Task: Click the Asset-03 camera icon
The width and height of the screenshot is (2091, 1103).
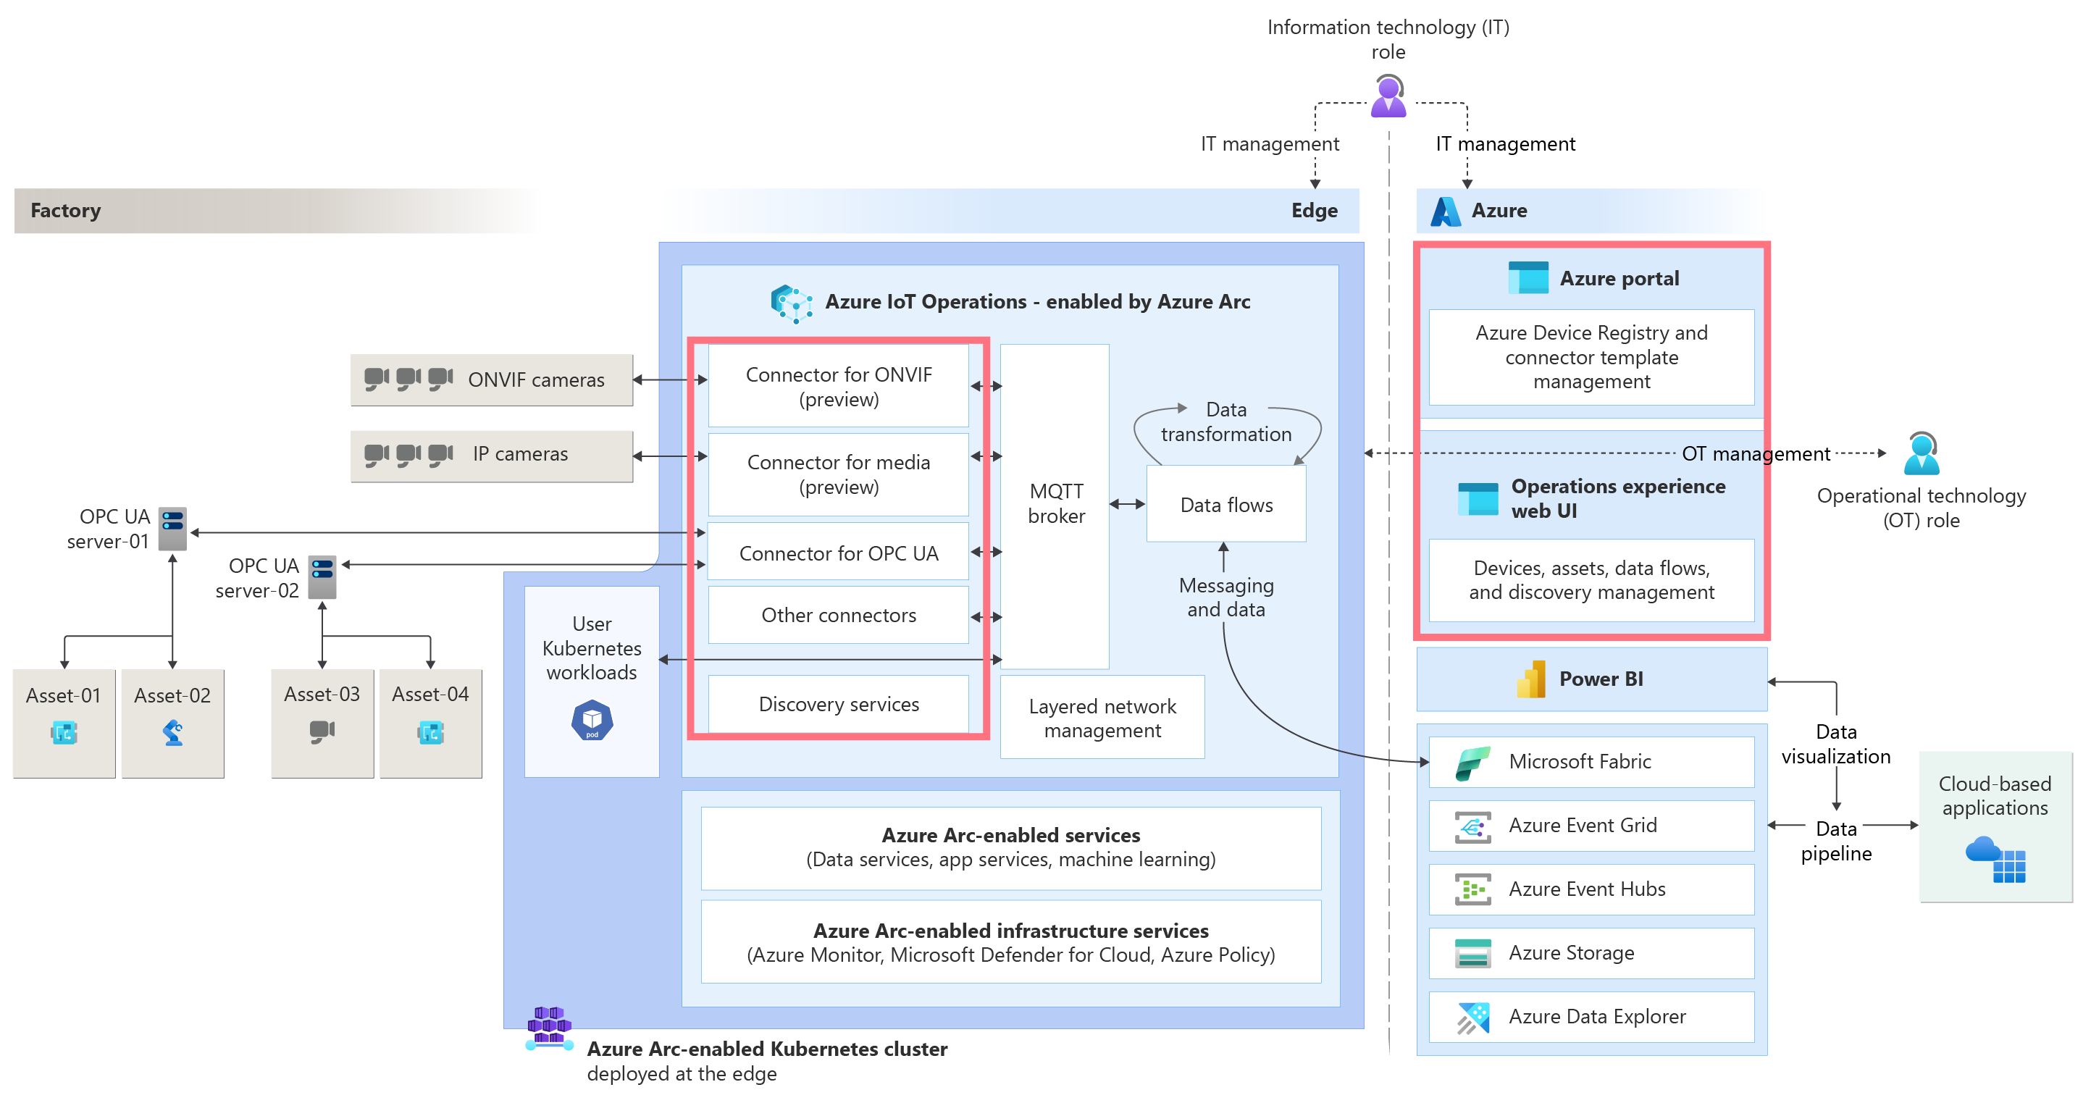Action: (322, 732)
